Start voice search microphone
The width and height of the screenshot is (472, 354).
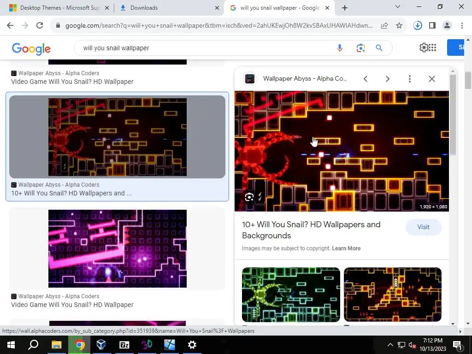340,48
